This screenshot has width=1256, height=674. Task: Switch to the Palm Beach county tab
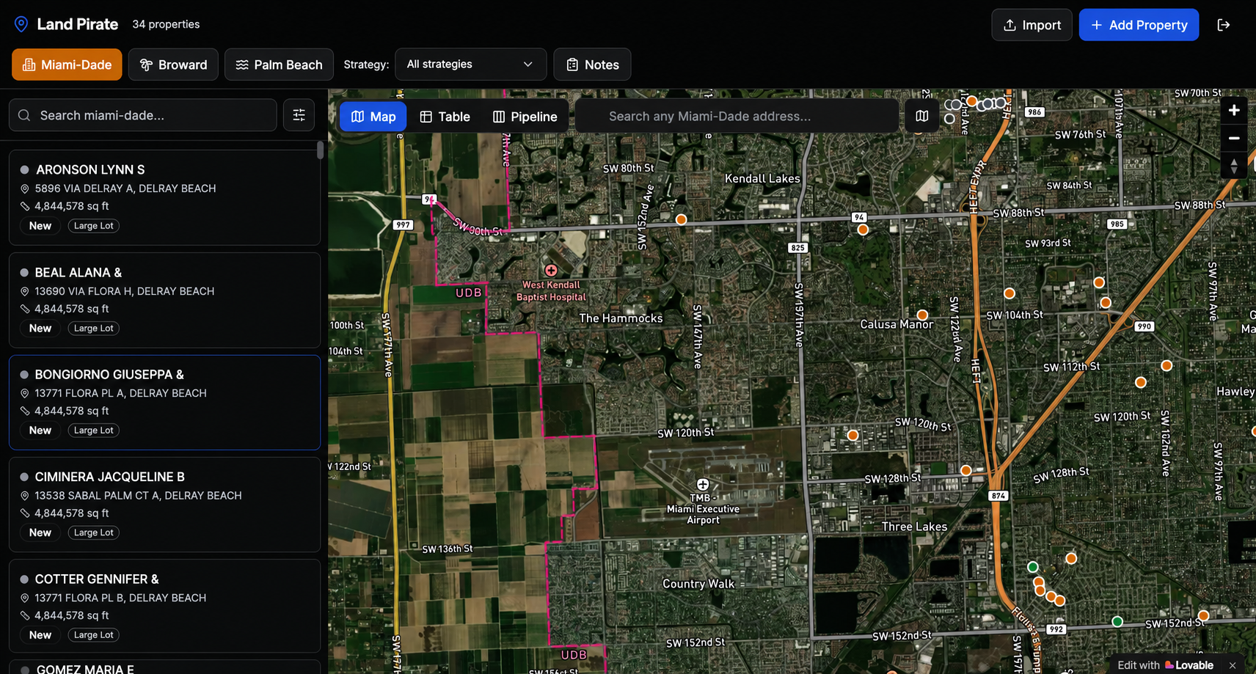[279, 65]
